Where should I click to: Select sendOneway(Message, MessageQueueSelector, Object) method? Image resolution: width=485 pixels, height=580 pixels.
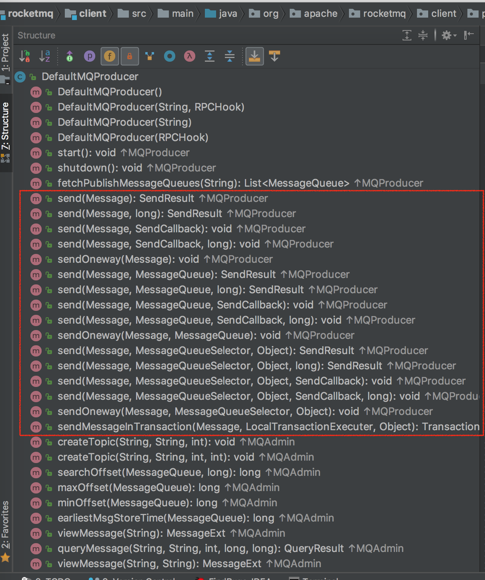point(245,411)
